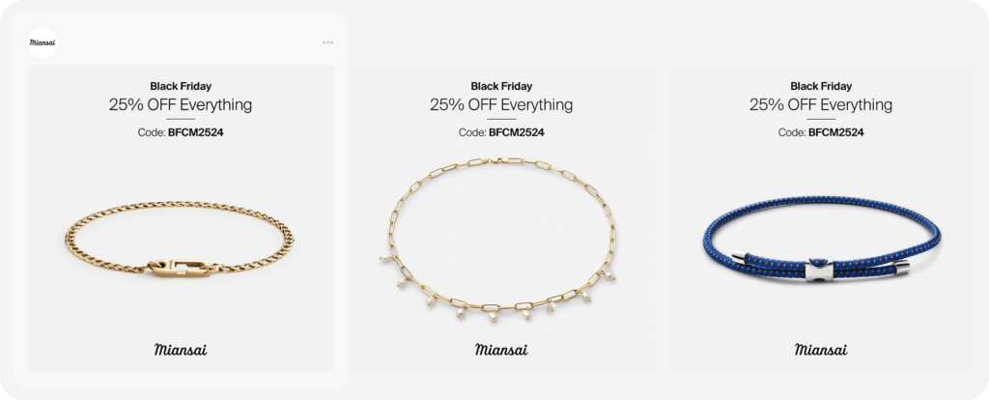
Task: Click the Miansai profile avatar in the post header
Action: point(43,43)
